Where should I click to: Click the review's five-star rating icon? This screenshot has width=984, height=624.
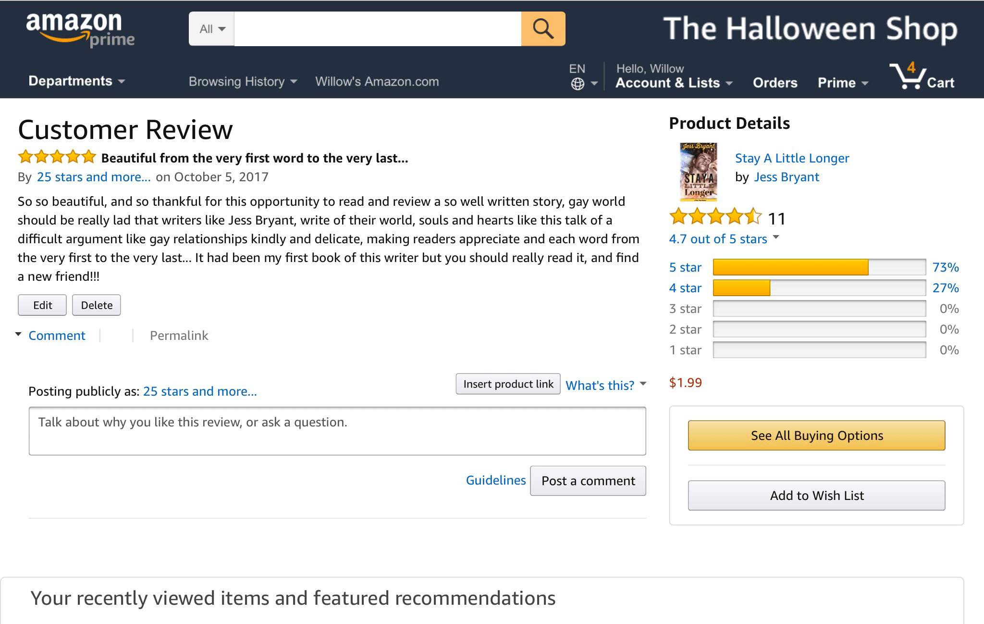(57, 157)
